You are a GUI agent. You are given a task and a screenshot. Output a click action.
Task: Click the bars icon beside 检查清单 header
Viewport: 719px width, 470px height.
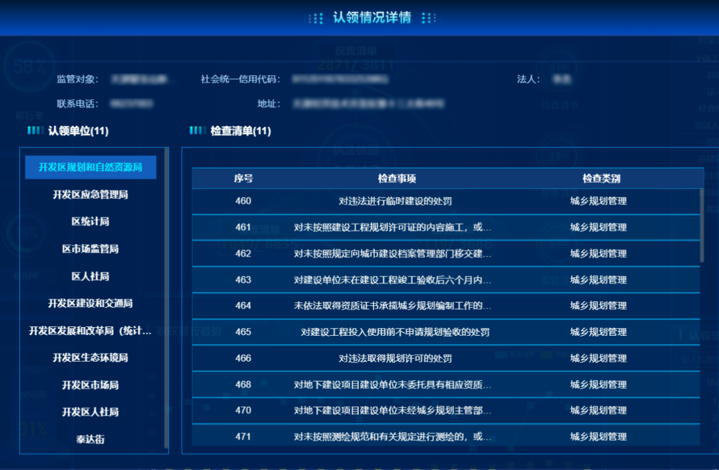click(197, 131)
